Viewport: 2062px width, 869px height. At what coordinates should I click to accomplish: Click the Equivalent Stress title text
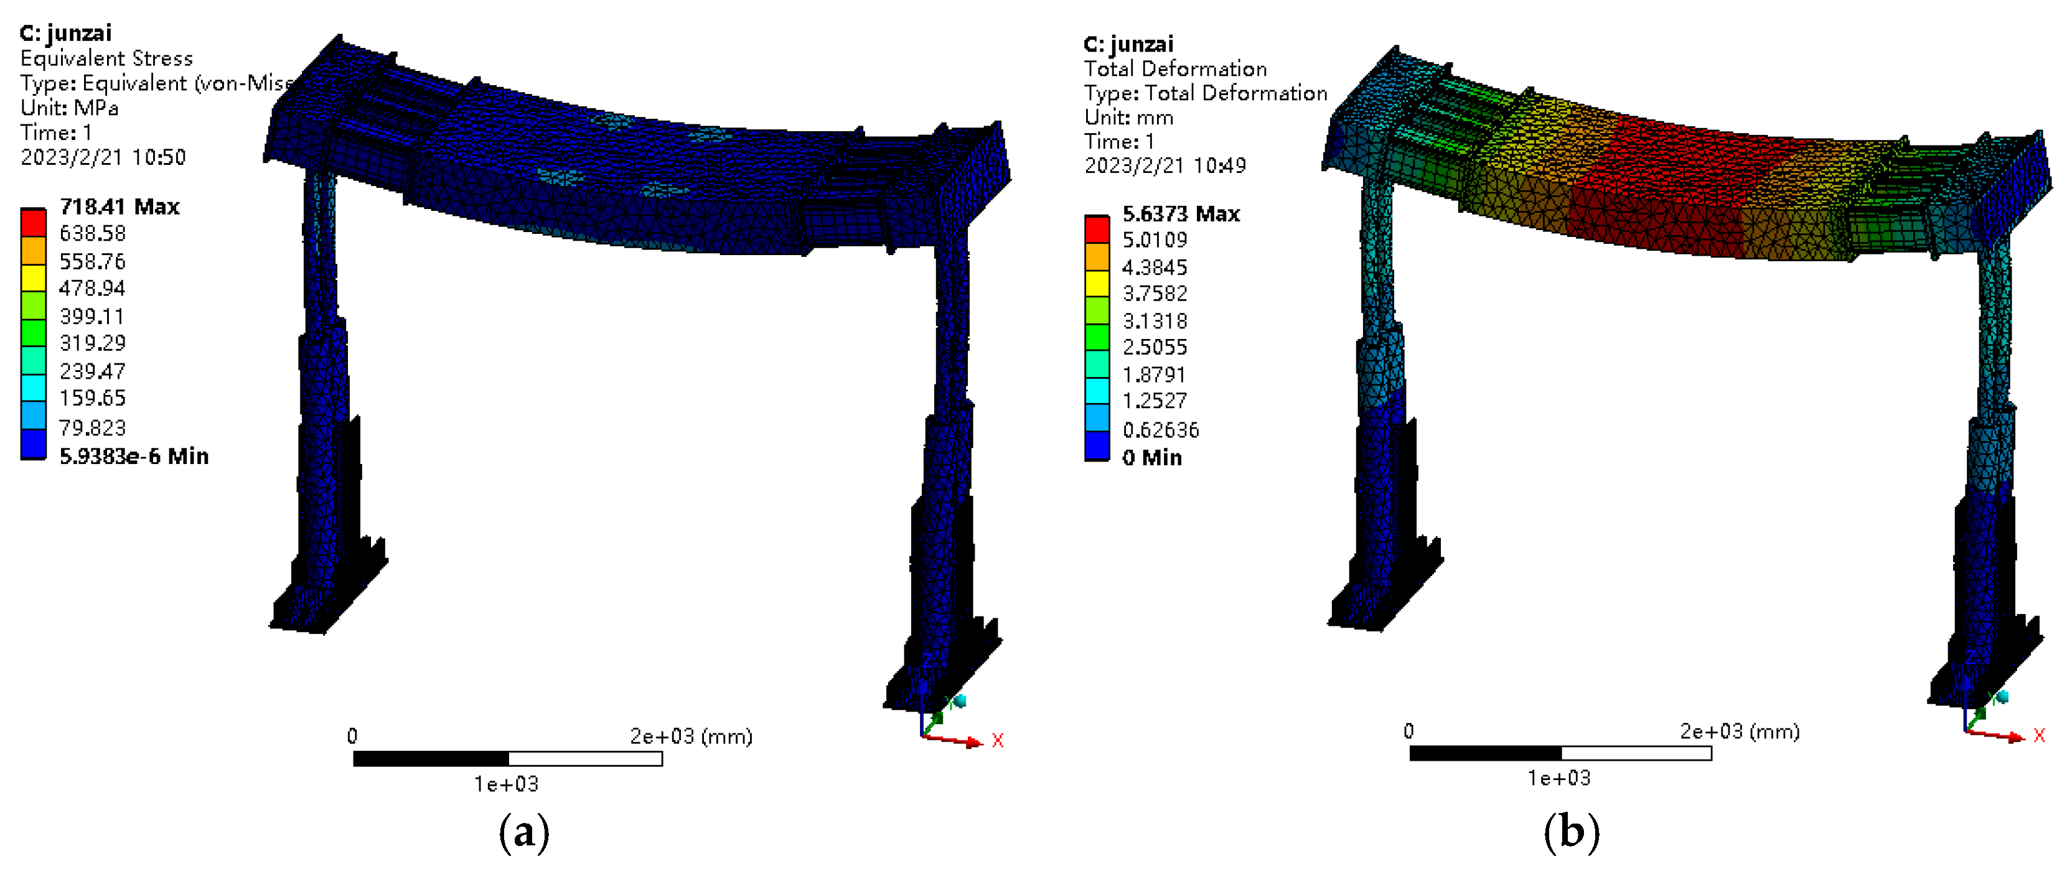point(106,58)
